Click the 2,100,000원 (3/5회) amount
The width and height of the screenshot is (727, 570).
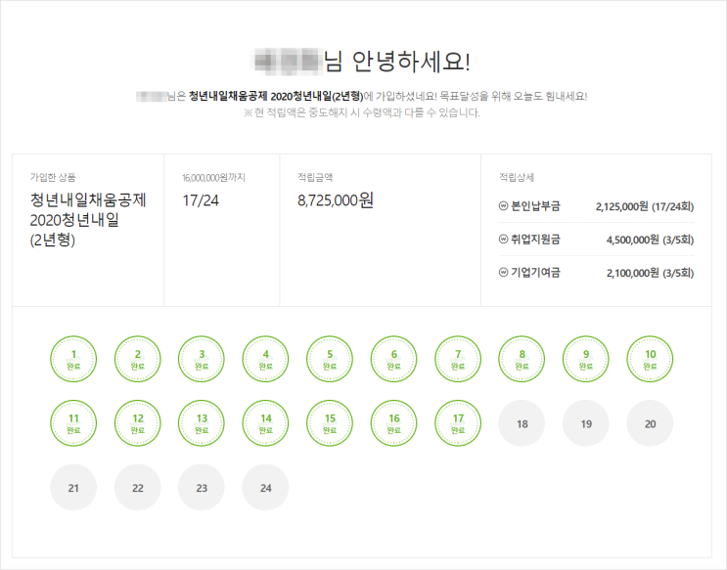click(651, 273)
